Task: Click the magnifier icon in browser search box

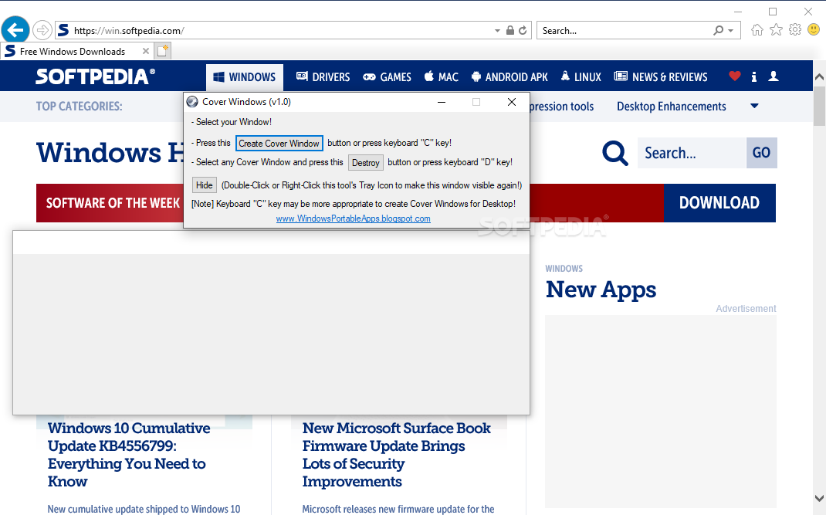Action: tap(718, 31)
